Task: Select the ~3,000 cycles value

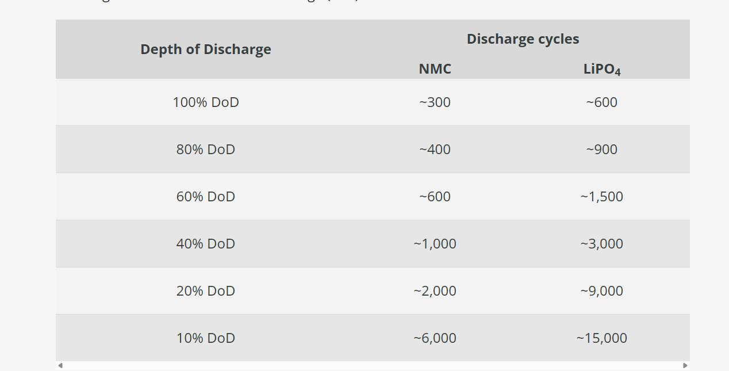Action: [x=601, y=244]
